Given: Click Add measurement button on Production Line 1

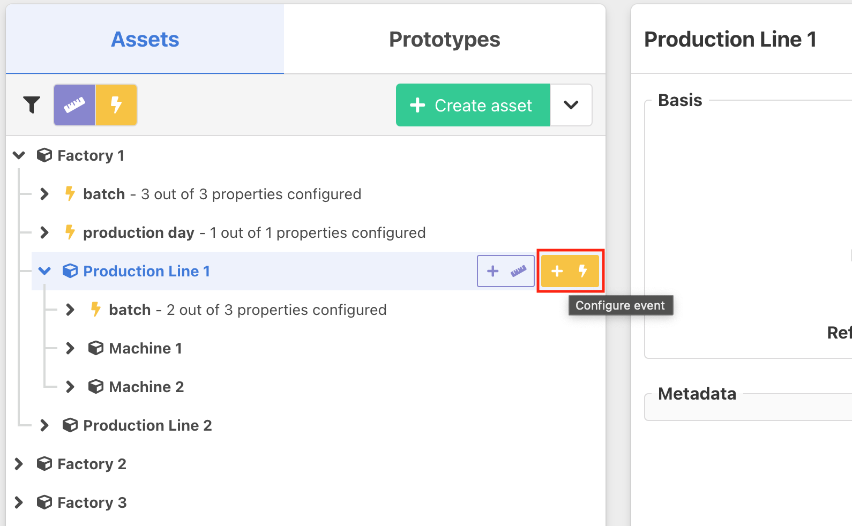Looking at the screenshot, I should click(506, 271).
